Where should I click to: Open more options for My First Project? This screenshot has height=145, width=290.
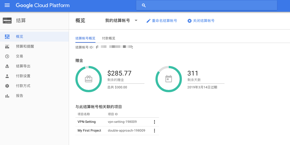[x=154, y=131]
